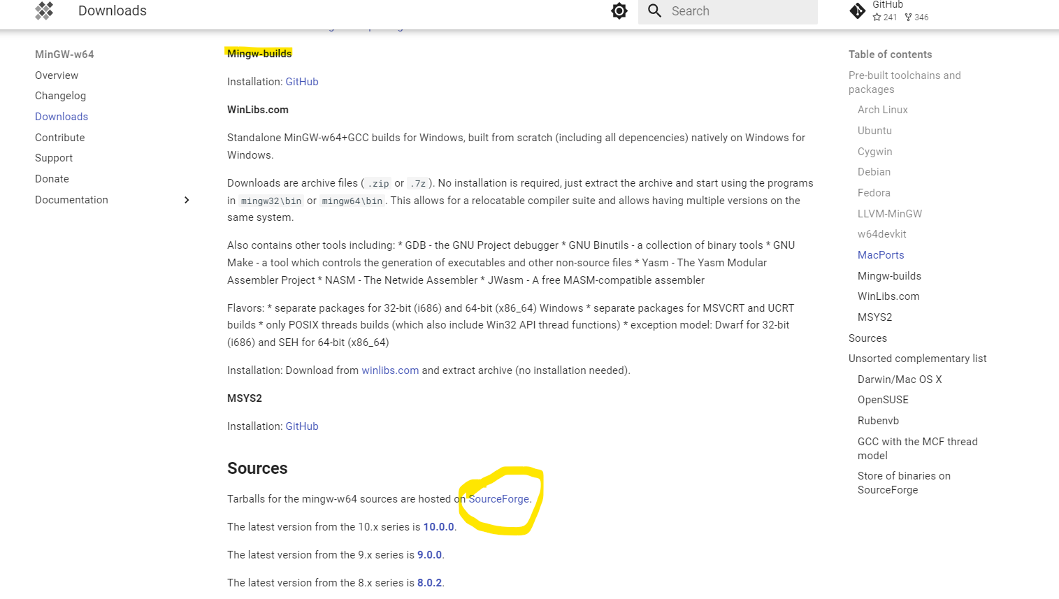
Task: Jump to Unsorted complementary list section
Action: click(x=918, y=359)
